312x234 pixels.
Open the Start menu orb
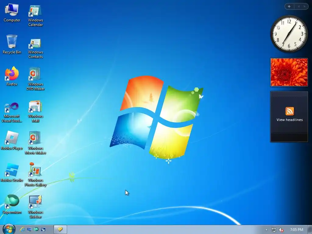(9, 229)
